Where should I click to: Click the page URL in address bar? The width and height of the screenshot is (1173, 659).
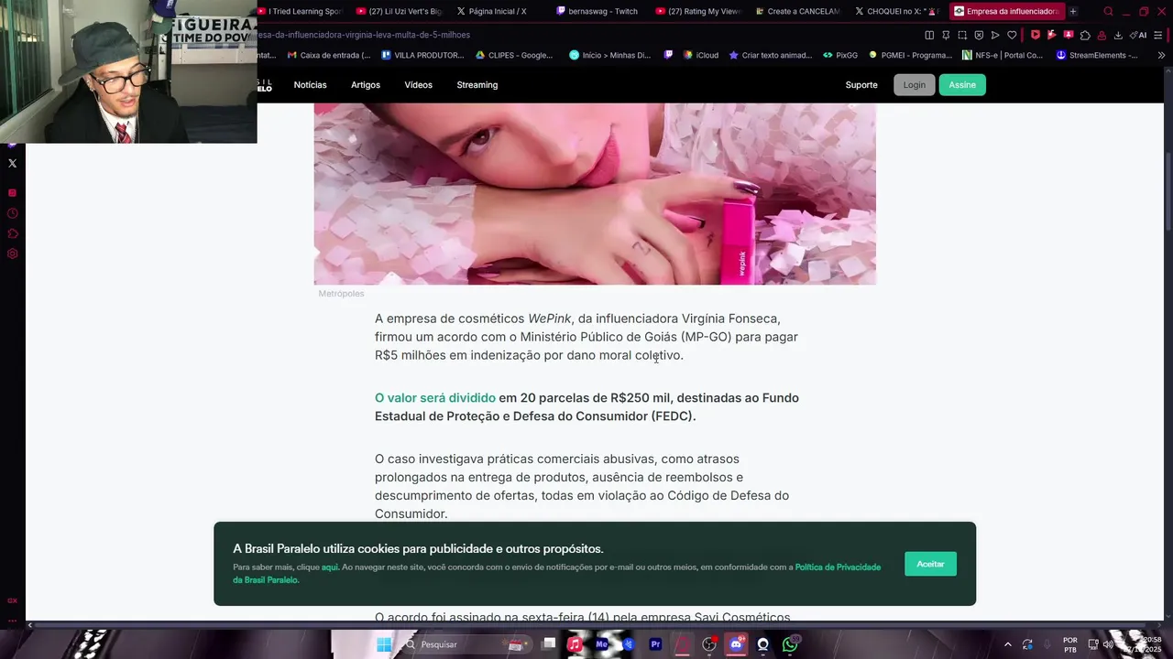tap(364, 35)
